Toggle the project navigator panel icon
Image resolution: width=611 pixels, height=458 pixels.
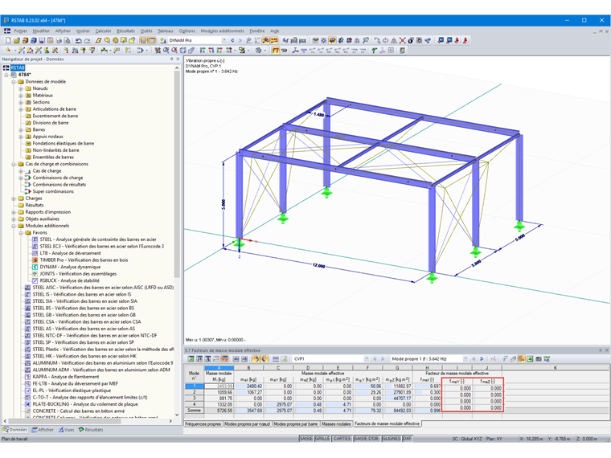(x=143, y=40)
